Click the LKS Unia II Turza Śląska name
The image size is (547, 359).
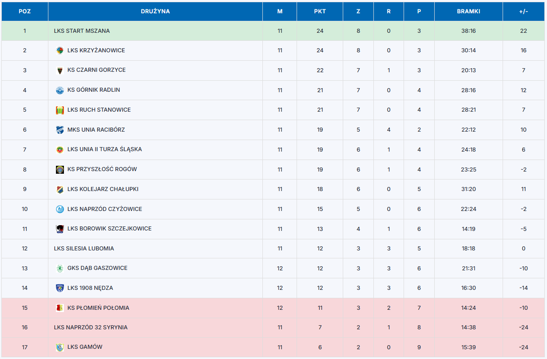pos(105,149)
